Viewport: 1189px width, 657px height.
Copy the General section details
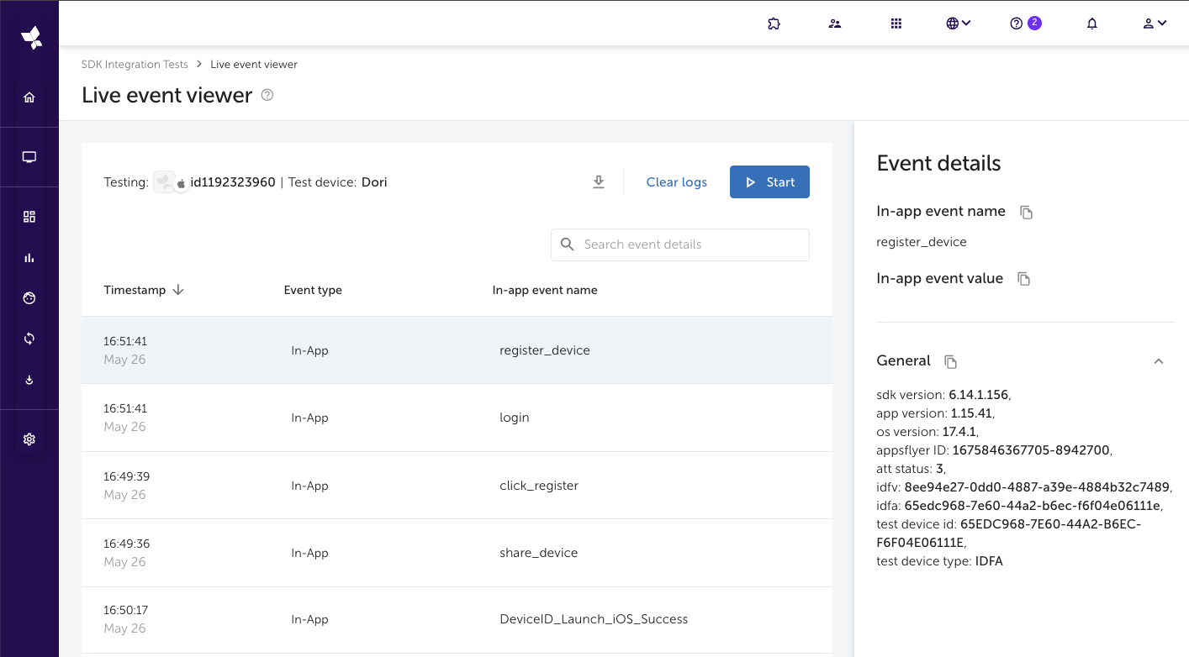tap(950, 362)
